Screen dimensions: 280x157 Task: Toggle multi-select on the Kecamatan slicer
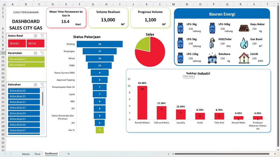[36, 53]
